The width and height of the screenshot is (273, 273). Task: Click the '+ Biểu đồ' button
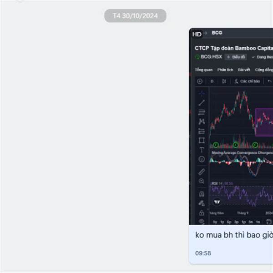[236, 57]
